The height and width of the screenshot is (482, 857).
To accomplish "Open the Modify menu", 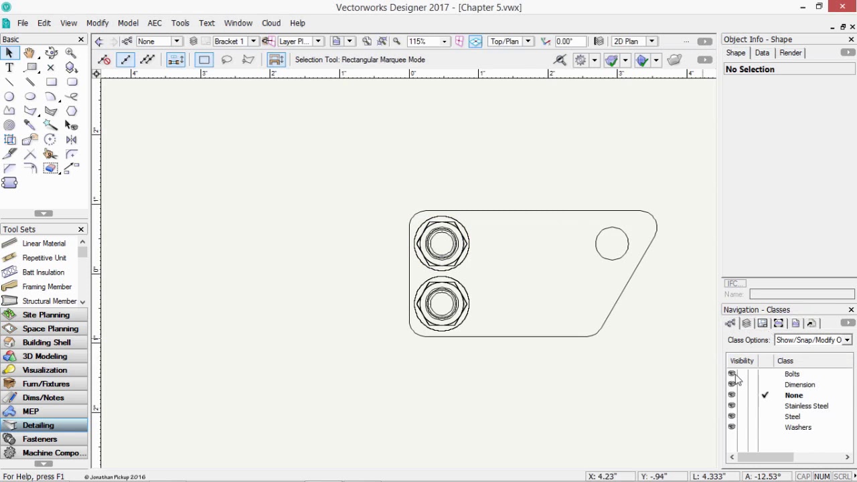I will (x=97, y=23).
